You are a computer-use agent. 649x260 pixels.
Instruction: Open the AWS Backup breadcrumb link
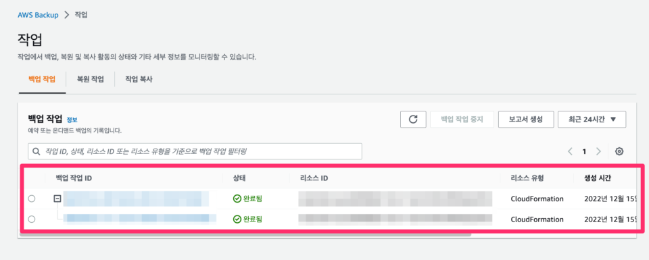[38, 15]
